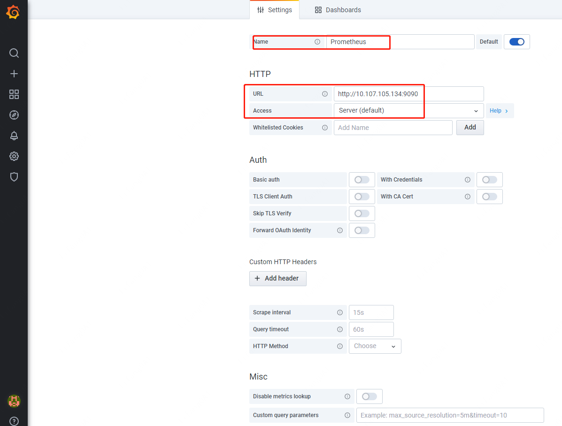Click the info icon next to Query timeout
The width and height of the screenshot is (562, 426).
[340, 329]
